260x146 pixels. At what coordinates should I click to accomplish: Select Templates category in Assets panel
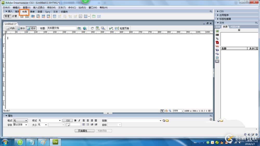pos(217,58)
